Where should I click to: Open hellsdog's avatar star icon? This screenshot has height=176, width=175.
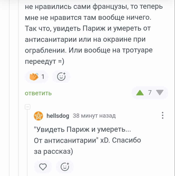pos(39,116)
